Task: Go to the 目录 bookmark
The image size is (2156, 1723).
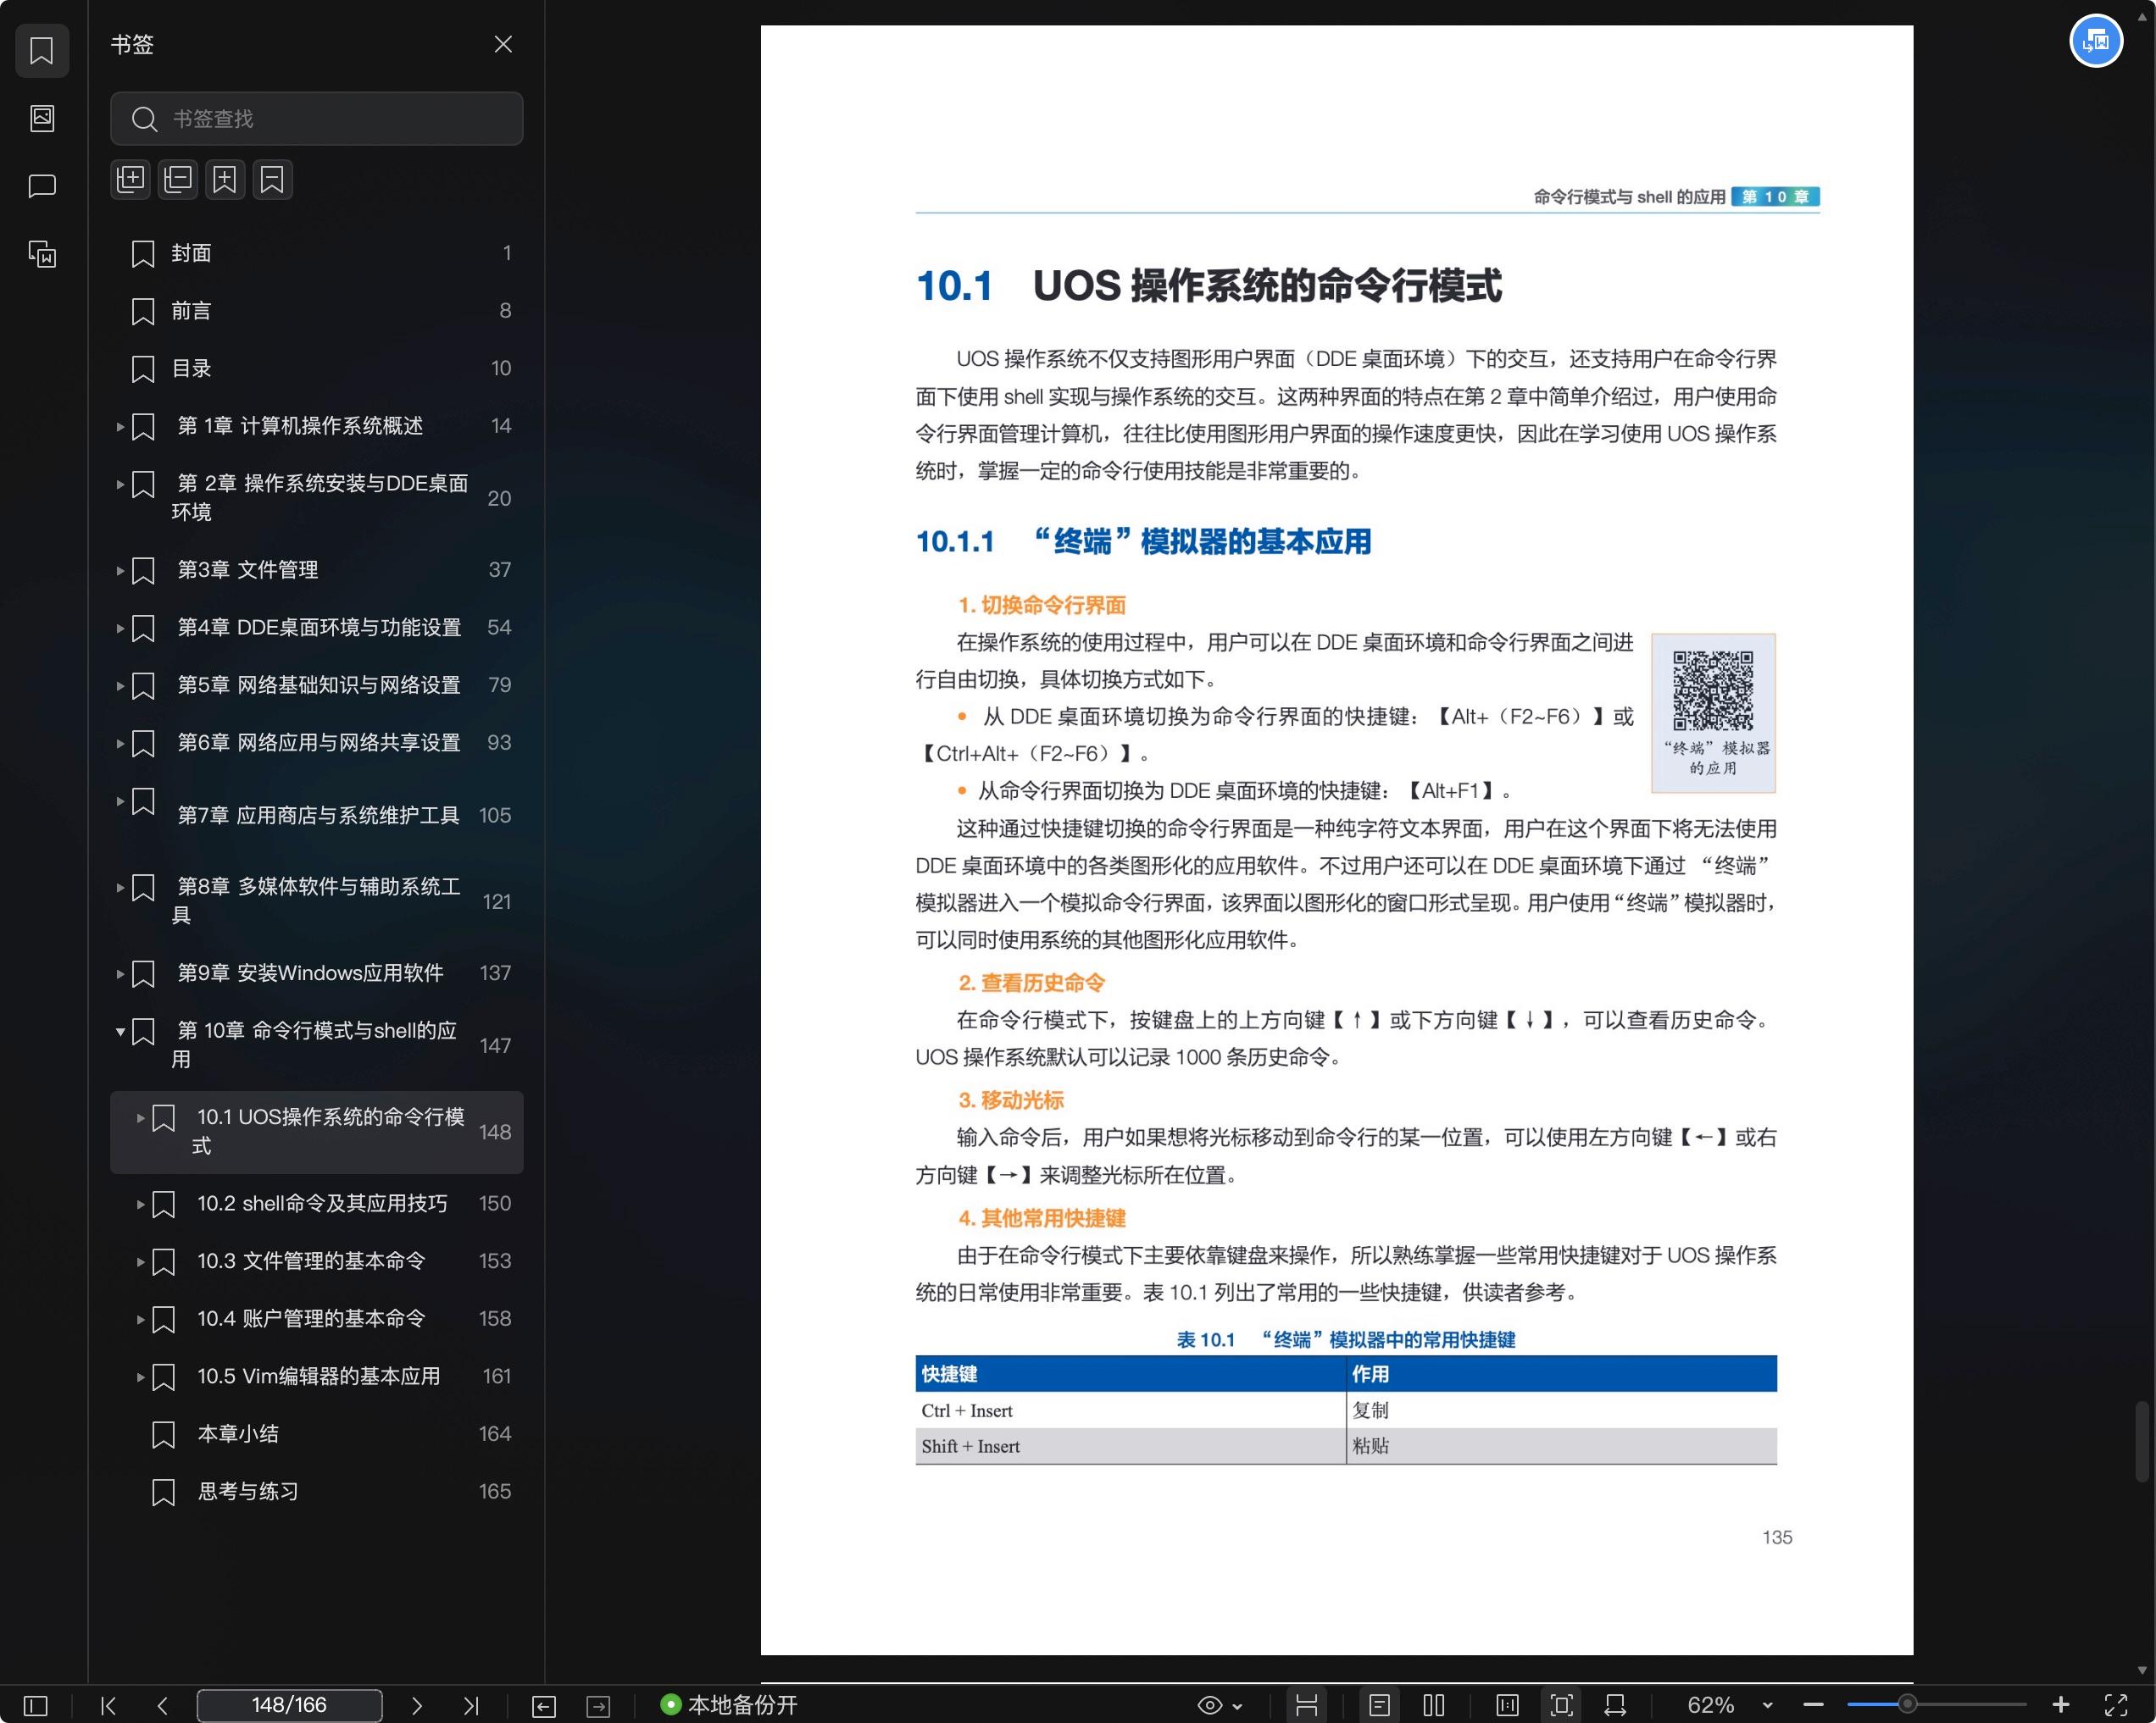Action: [316, 368]
